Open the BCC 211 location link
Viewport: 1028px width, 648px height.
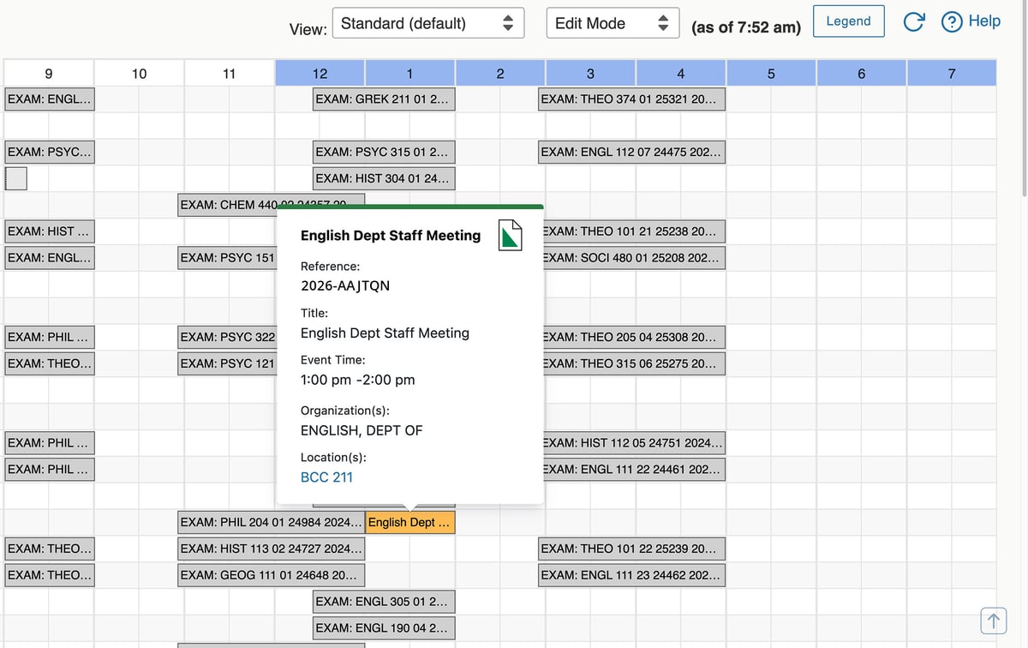click(x=326, y=477)
